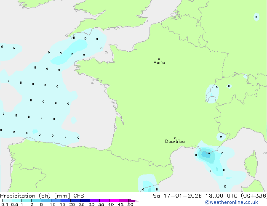
Task: Click the Paris city label
Action: [x=159, y=63]
